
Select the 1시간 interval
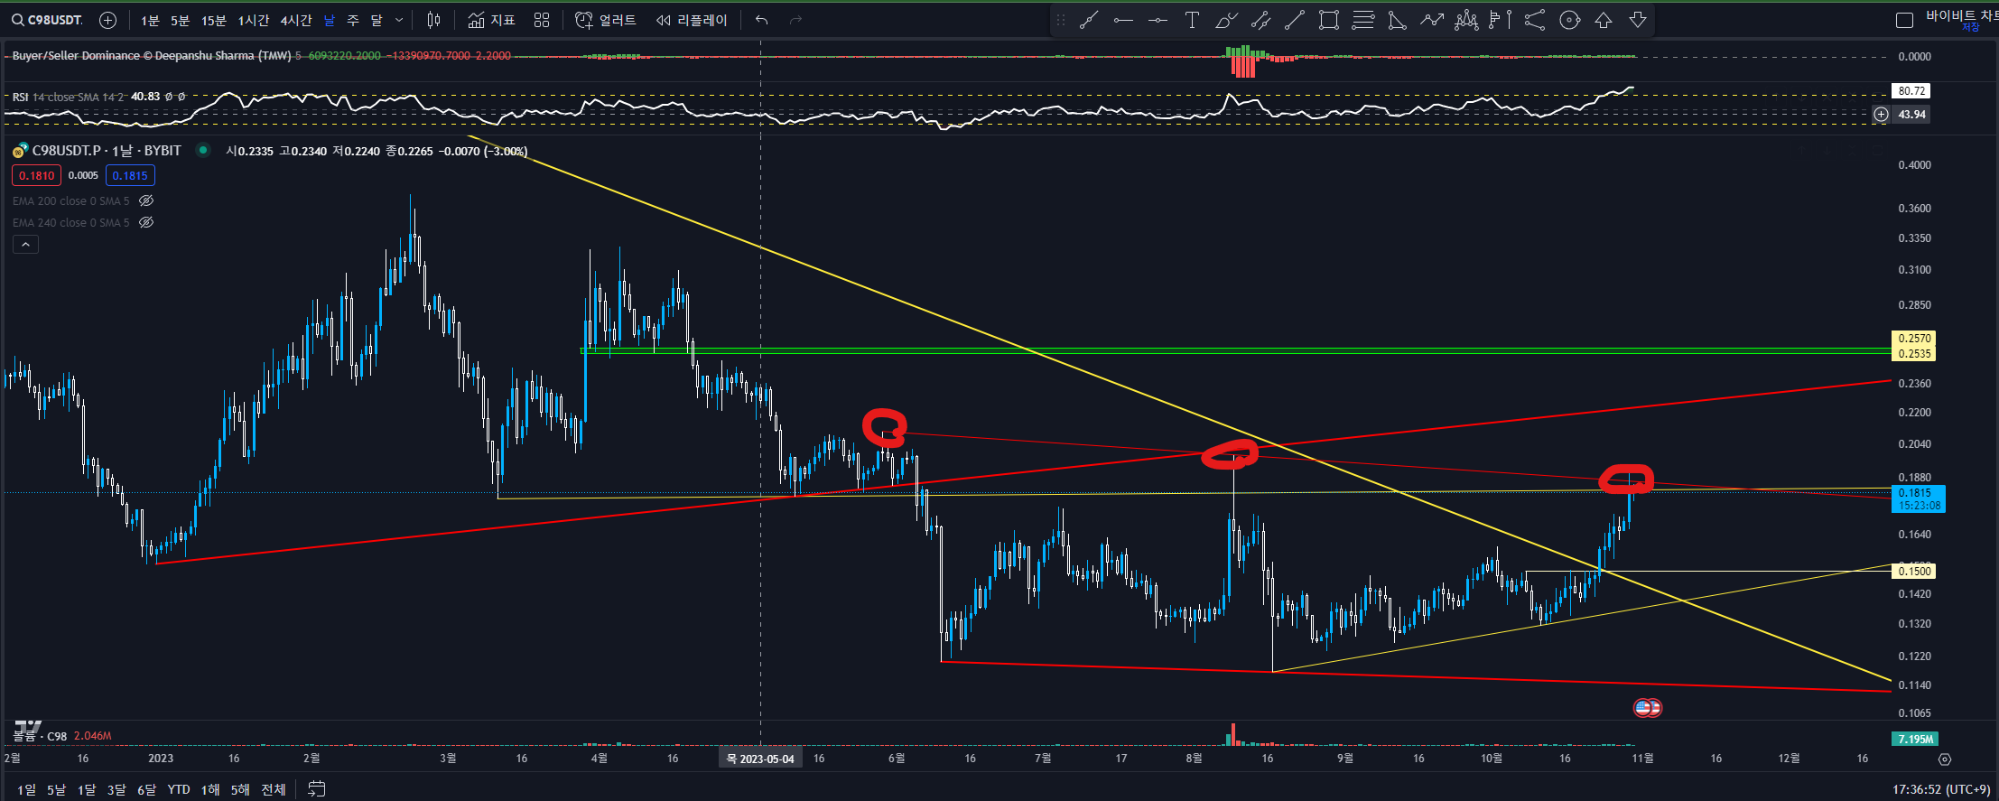[254, 20]
